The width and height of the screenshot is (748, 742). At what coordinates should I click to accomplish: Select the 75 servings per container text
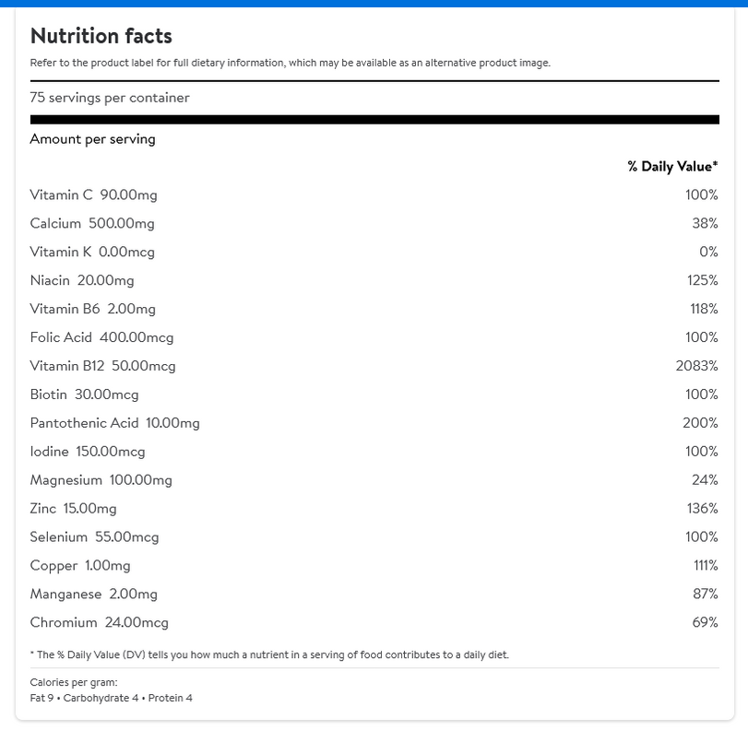(110, 98)
